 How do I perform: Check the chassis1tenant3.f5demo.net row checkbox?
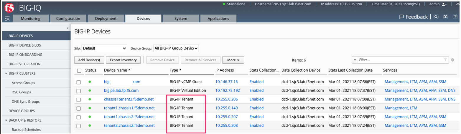tap(79, 100)
